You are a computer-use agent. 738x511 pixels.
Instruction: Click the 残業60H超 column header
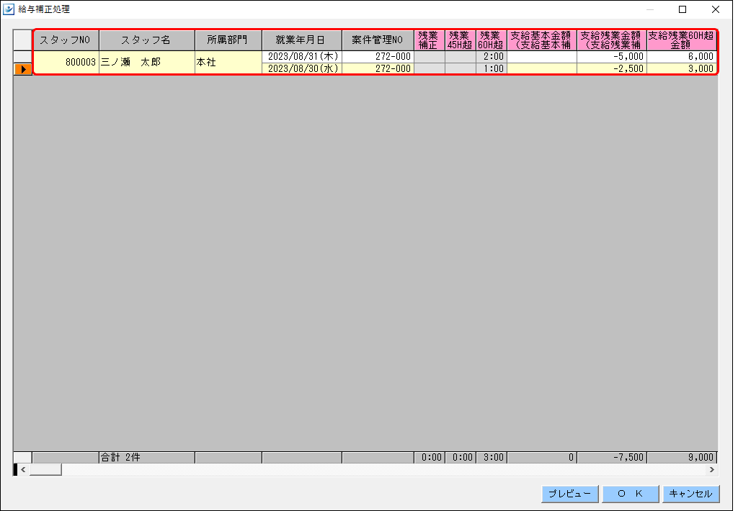(492, 40)
